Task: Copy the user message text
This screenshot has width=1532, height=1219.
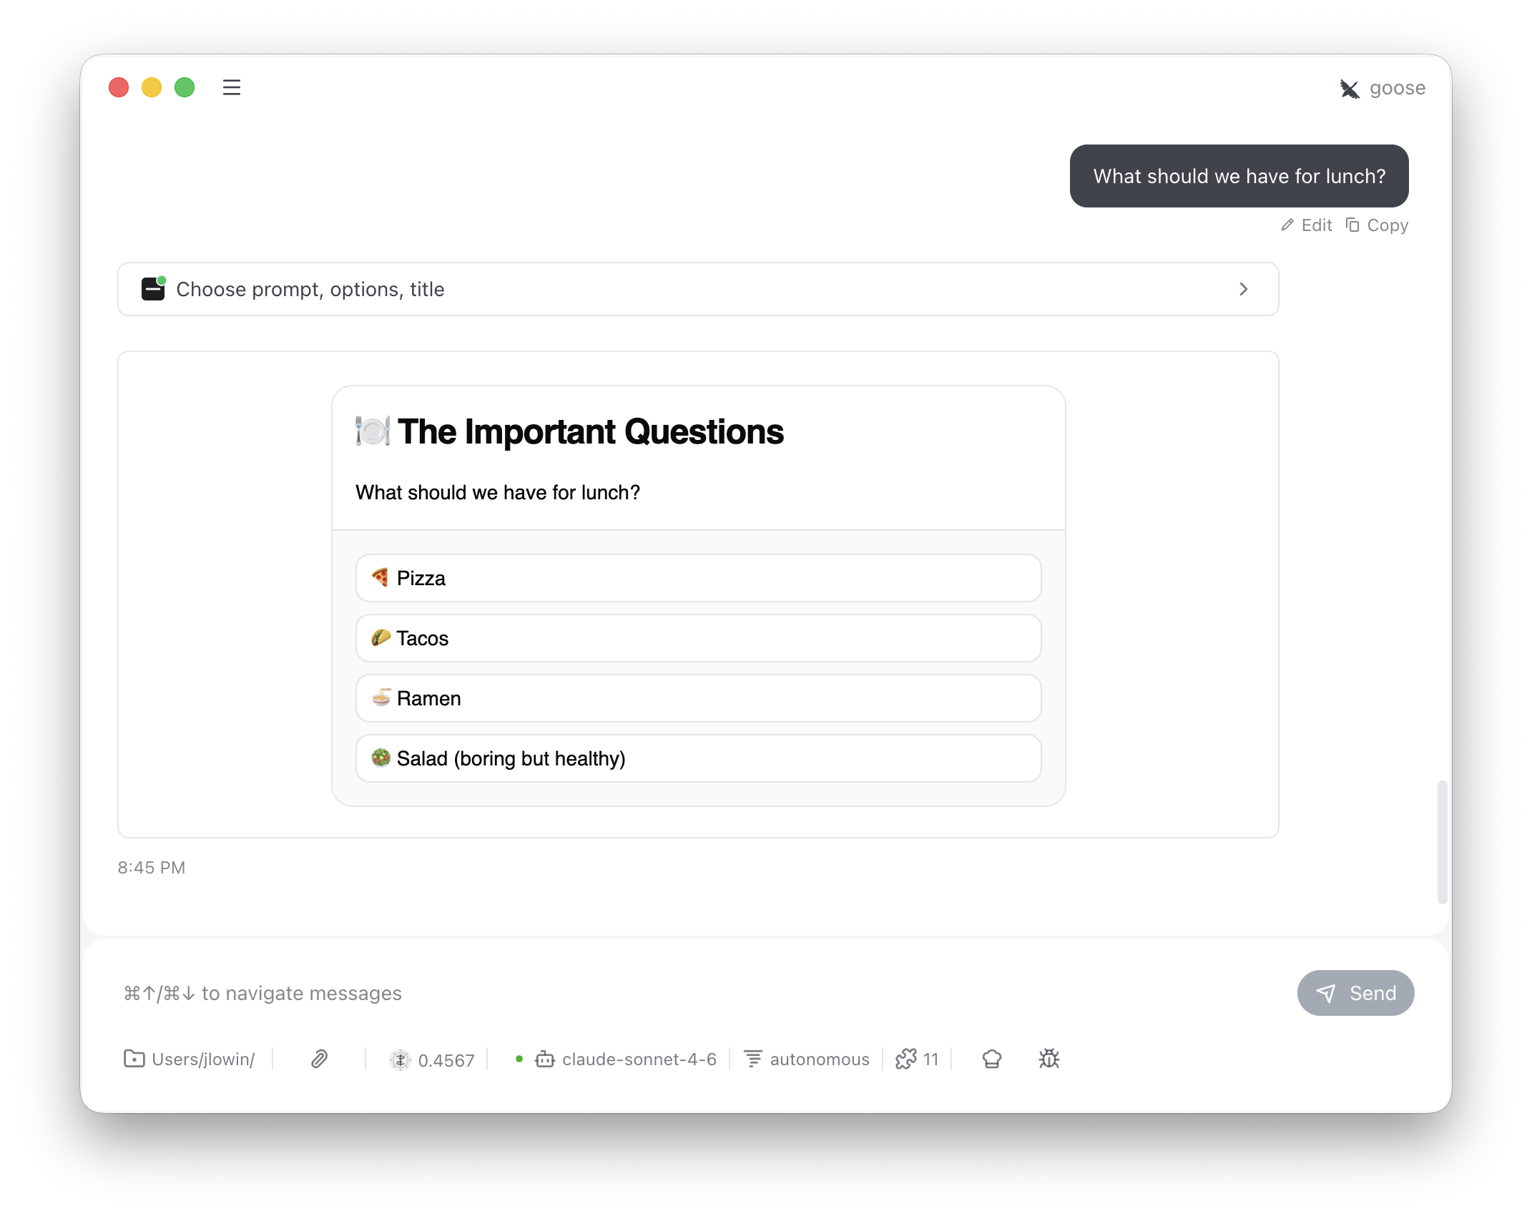Action: click(x=1377, y=225)
